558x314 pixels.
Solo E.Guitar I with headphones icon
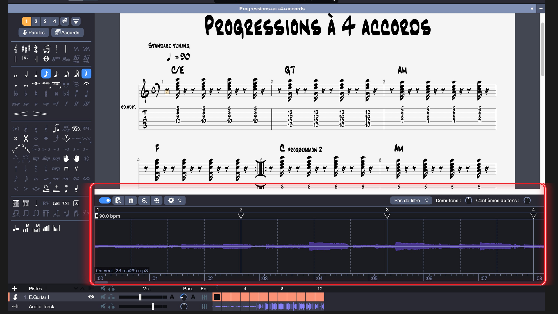point(111,297)
